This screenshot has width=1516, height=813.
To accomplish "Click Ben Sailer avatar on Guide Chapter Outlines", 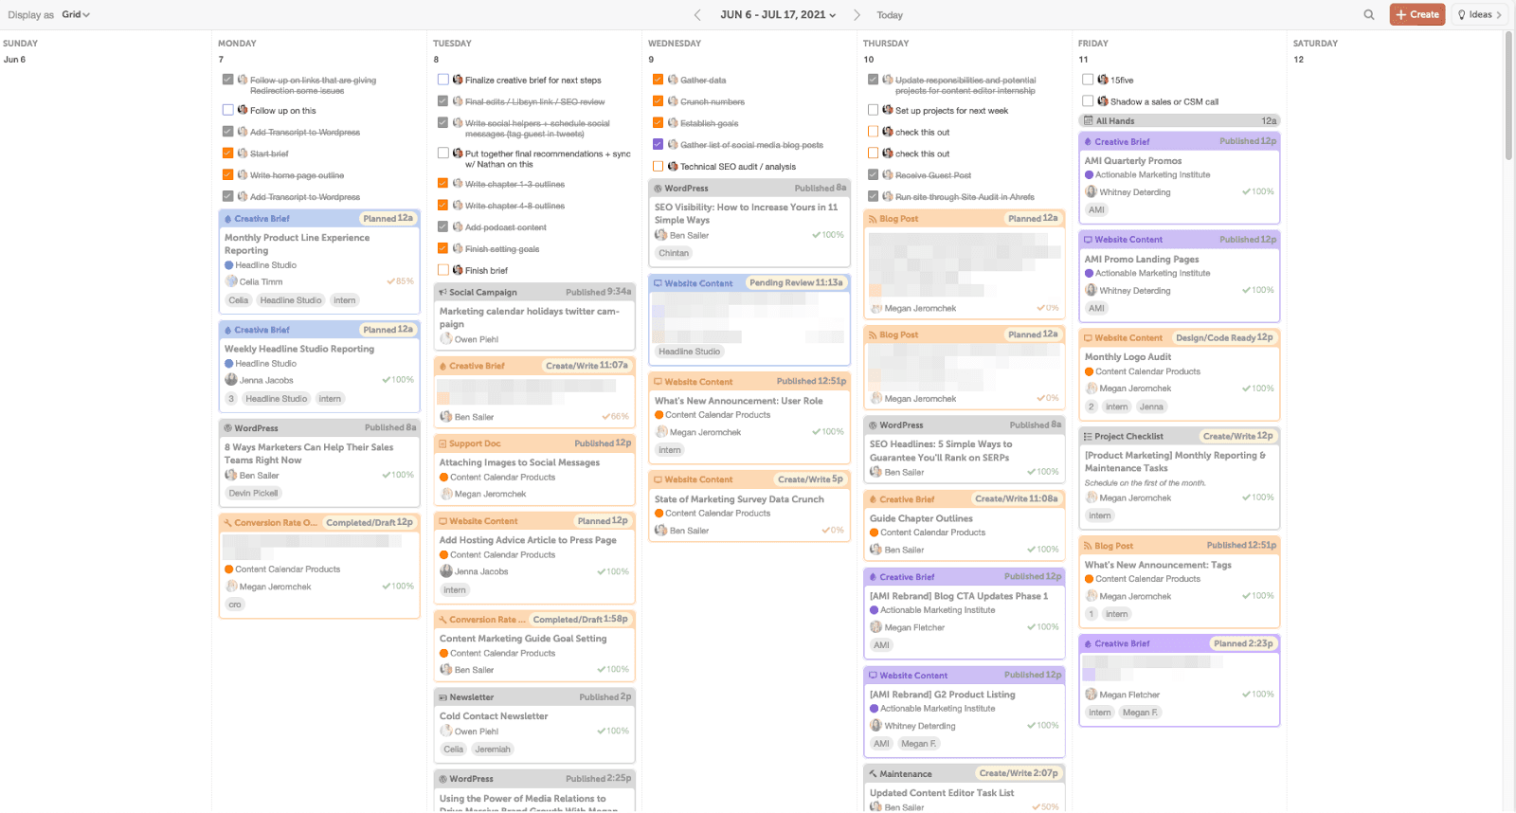I will click(x=876, y=550).
